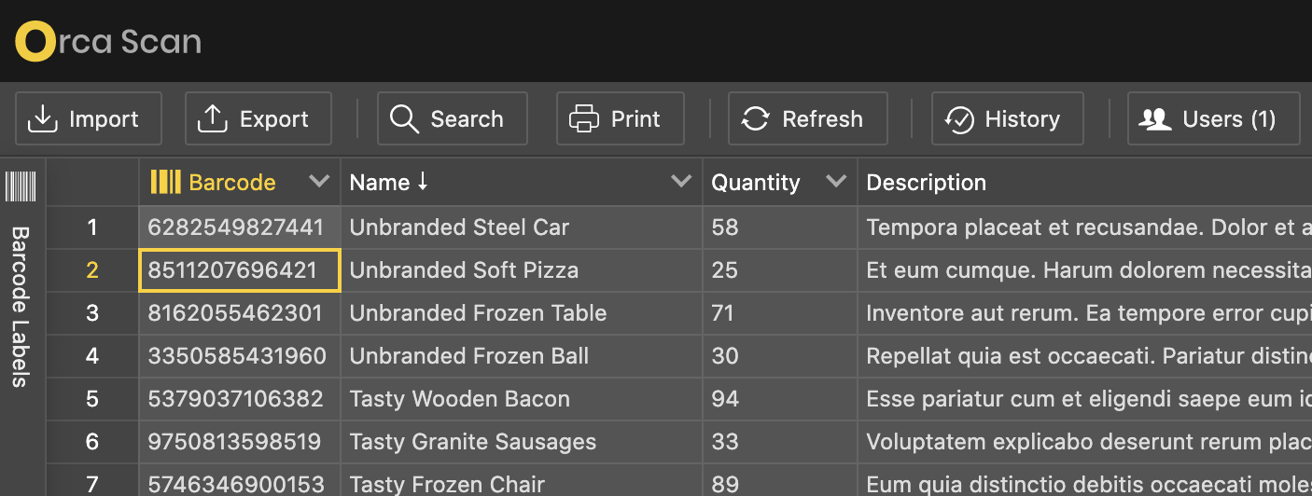This screenshot has height=496, width=1312.
Task: Open the Quantity column dropdown arrow
Action: (x=836, y=182)
